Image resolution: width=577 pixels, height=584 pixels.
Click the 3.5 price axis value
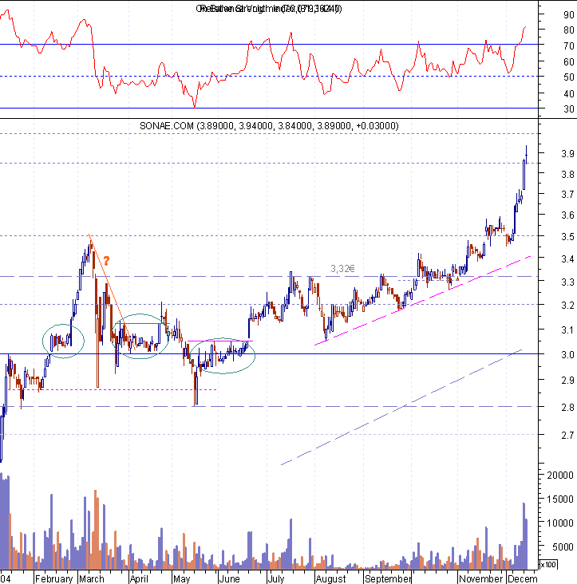(567, 236)
